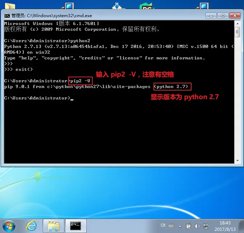Click the cmd window title text
244x233 pixels.
coord(51,16)
